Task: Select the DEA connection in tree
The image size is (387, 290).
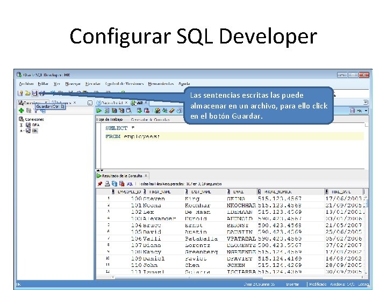Action: (36, 125)
